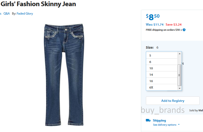Click the size list scroll down arrow

(180, 88)
